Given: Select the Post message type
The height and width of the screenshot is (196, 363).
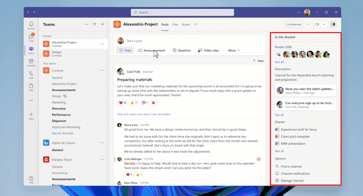Looking at the screenshot, I should pos(125,50).
